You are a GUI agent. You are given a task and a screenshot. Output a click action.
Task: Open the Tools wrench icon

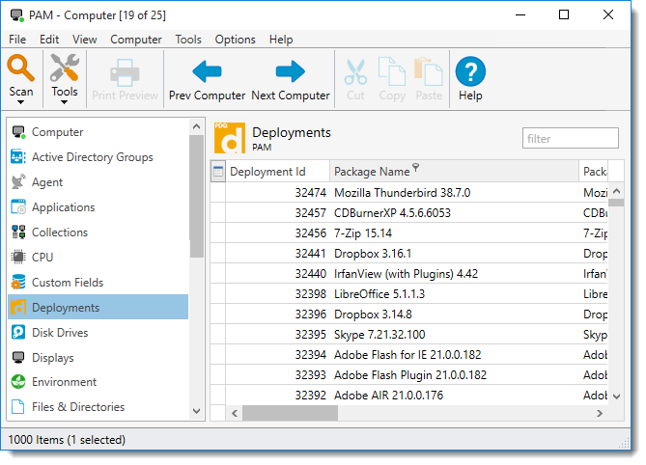pyautogui.click(x=65, y=68)
